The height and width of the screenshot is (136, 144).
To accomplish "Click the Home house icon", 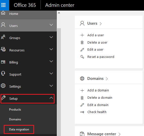I will click(x=3, y=13).
